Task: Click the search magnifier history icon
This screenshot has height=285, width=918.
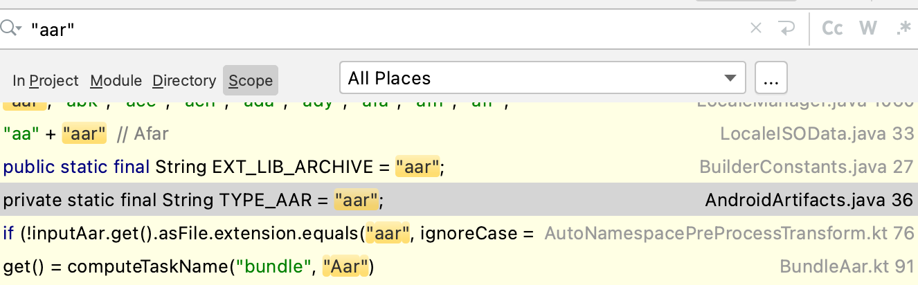Action: pyautogui.click(x=11, y=28)
